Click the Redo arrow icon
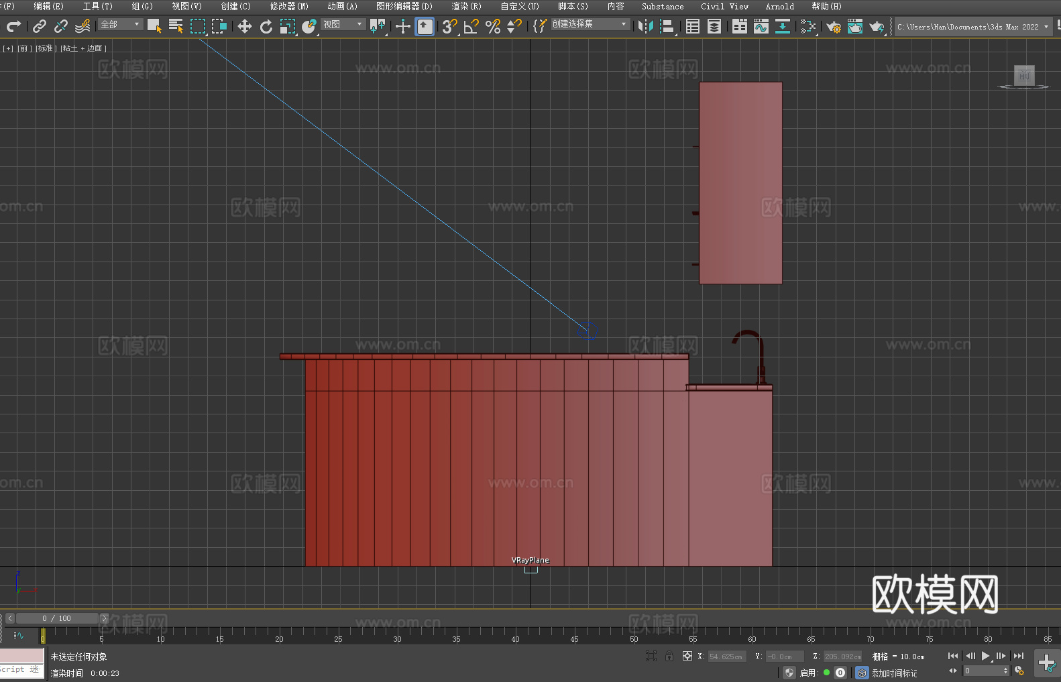1061x682 pixels. (x=13, y=26)
